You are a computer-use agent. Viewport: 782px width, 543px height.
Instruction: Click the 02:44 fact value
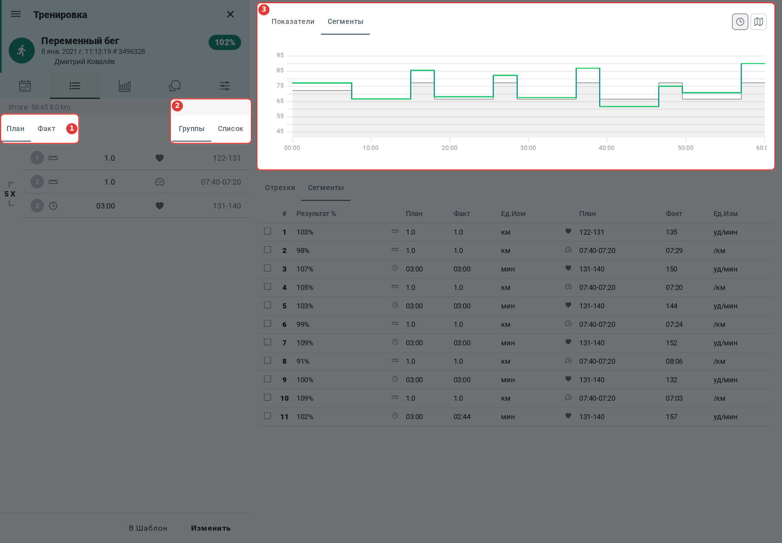click(462, 417)
